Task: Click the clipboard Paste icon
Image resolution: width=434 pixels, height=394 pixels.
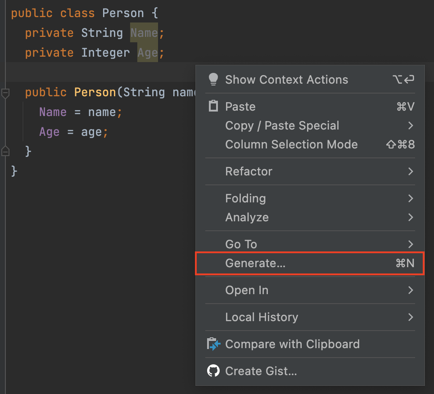Action: pyautogui.click(x=213, y=107)
